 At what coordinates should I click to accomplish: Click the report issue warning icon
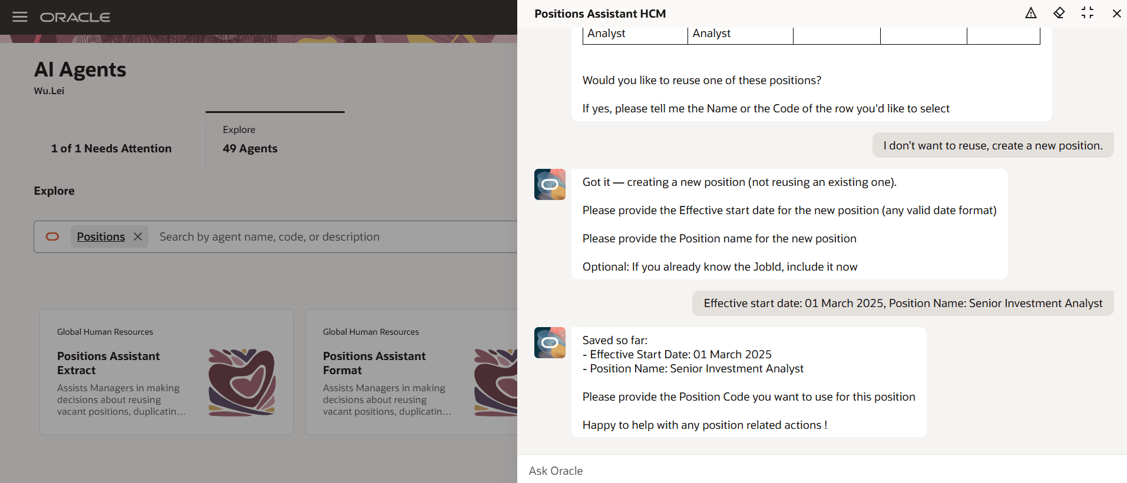1030,13
